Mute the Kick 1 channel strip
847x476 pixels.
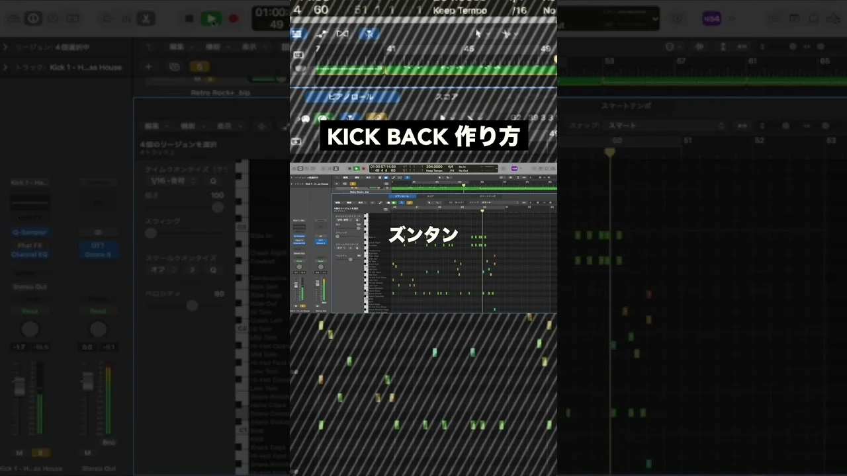tap(19, 453)
